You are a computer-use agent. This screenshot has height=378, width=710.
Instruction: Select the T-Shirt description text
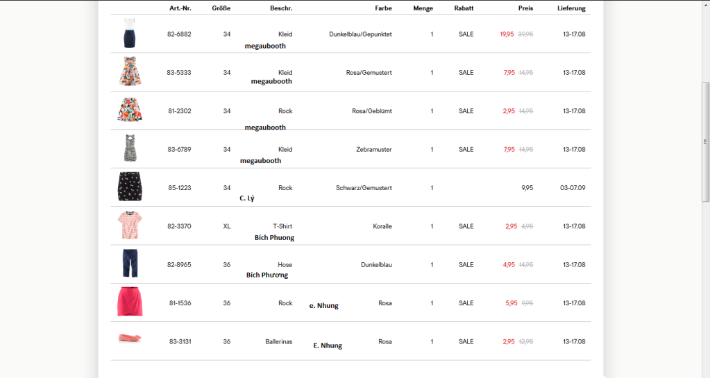tap(282, 226)
